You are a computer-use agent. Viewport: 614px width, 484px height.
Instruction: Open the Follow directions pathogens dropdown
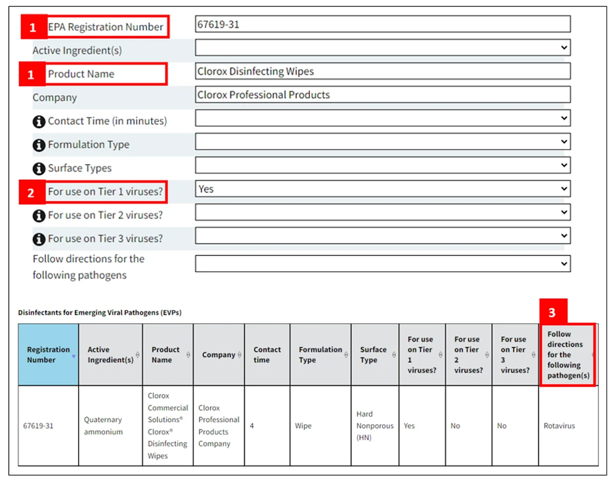(x=383, y=264)
